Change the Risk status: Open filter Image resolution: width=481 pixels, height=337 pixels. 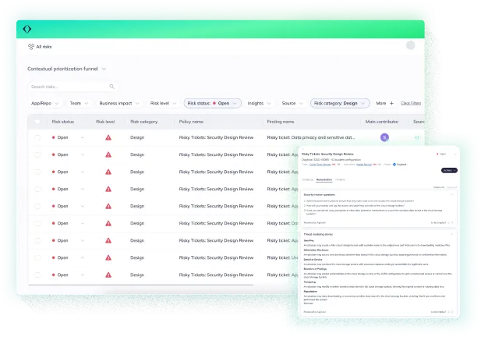(212, 104)
